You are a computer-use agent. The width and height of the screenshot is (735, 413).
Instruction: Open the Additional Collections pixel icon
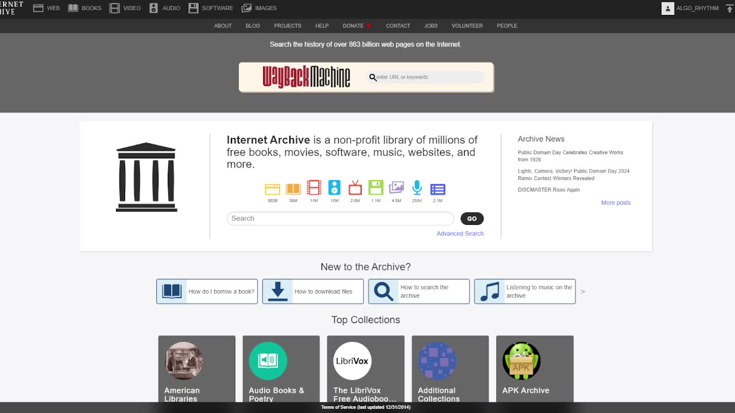[x=437, y=361]
